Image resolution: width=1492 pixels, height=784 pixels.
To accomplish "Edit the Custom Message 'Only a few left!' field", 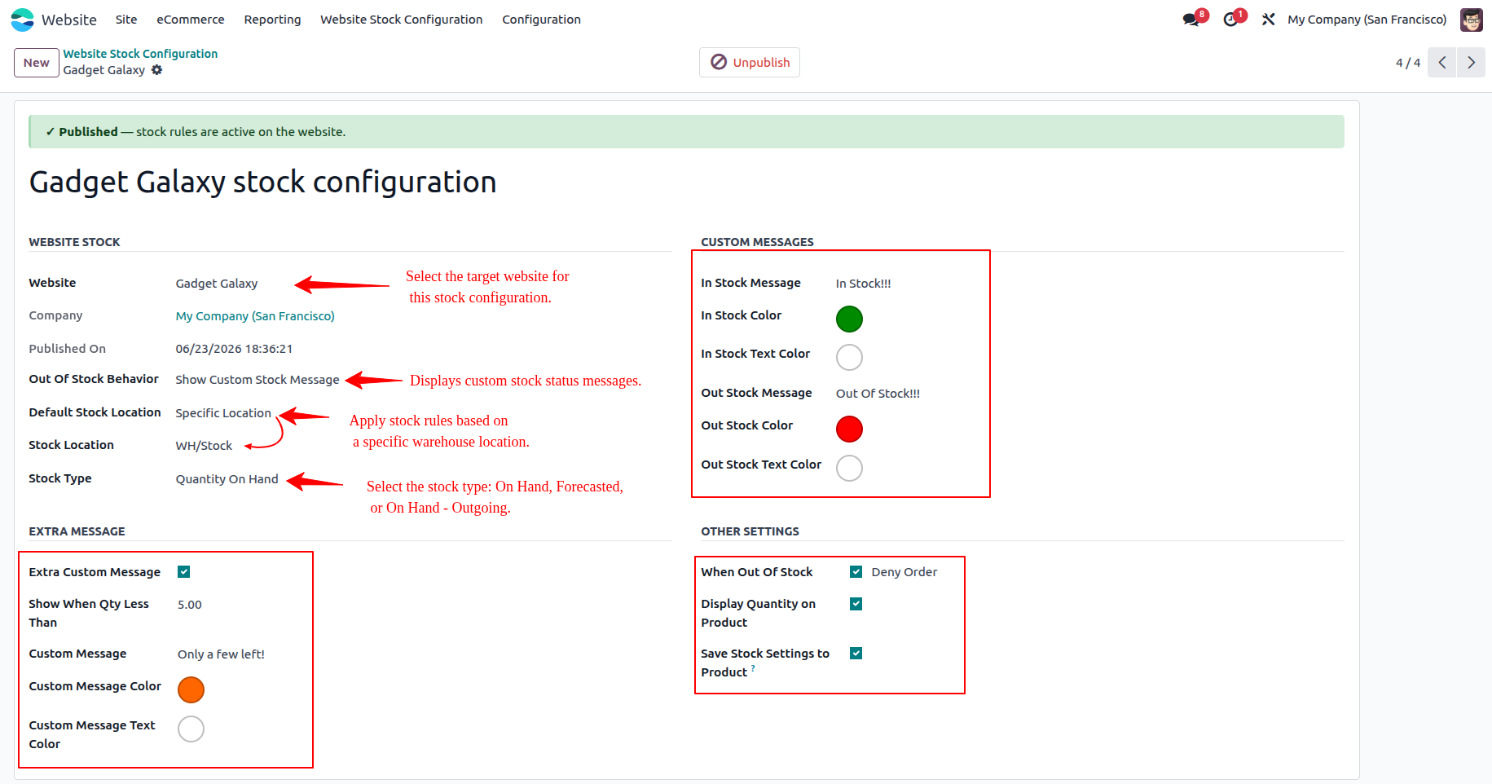I will pos(221,654).
